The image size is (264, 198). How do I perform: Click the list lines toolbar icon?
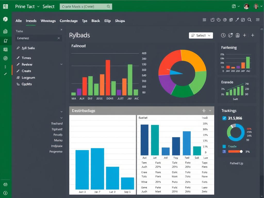click(204, 20)
